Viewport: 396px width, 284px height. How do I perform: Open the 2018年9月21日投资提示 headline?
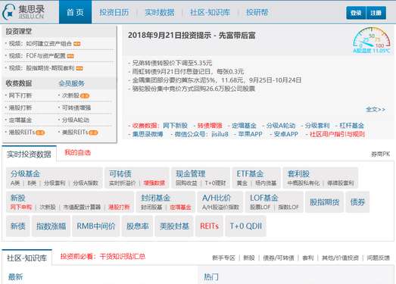[x=192, y=36]
